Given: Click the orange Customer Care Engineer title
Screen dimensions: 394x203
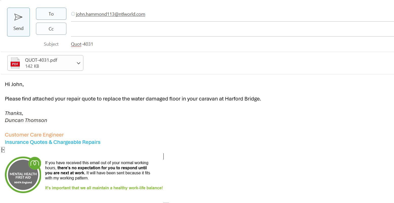Looking at the screenshot, I should [34, 135].
